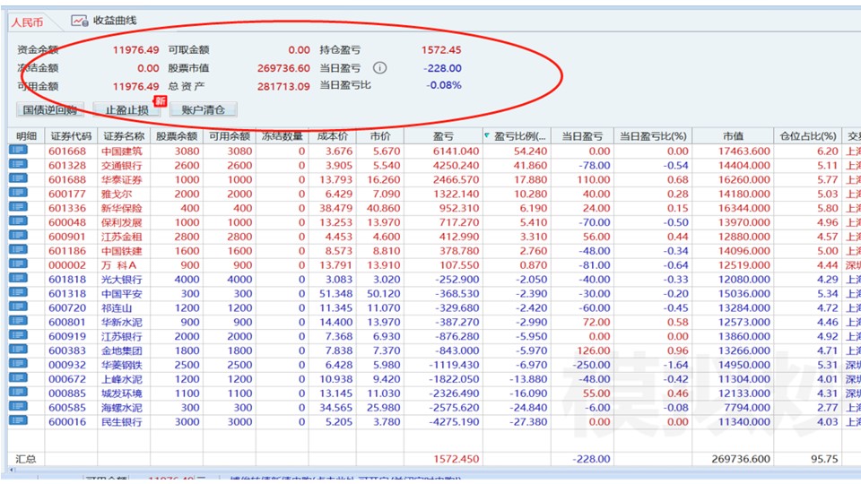Click the 止盈止损 button

(x=126, y=109)
